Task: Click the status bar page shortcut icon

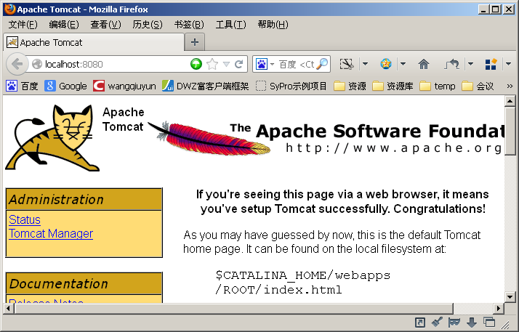Action: tap(420, 322)
